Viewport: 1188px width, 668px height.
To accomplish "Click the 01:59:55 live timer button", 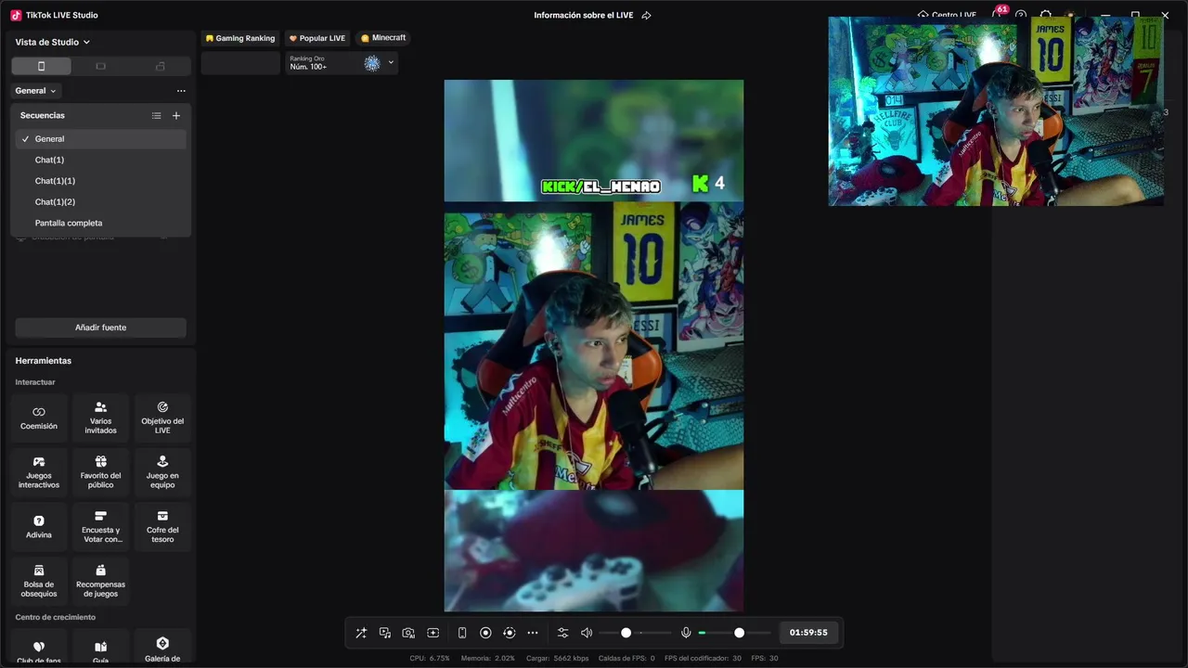I will point(808,633).
